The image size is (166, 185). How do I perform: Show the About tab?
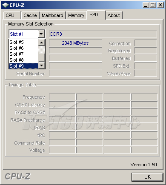114,15
